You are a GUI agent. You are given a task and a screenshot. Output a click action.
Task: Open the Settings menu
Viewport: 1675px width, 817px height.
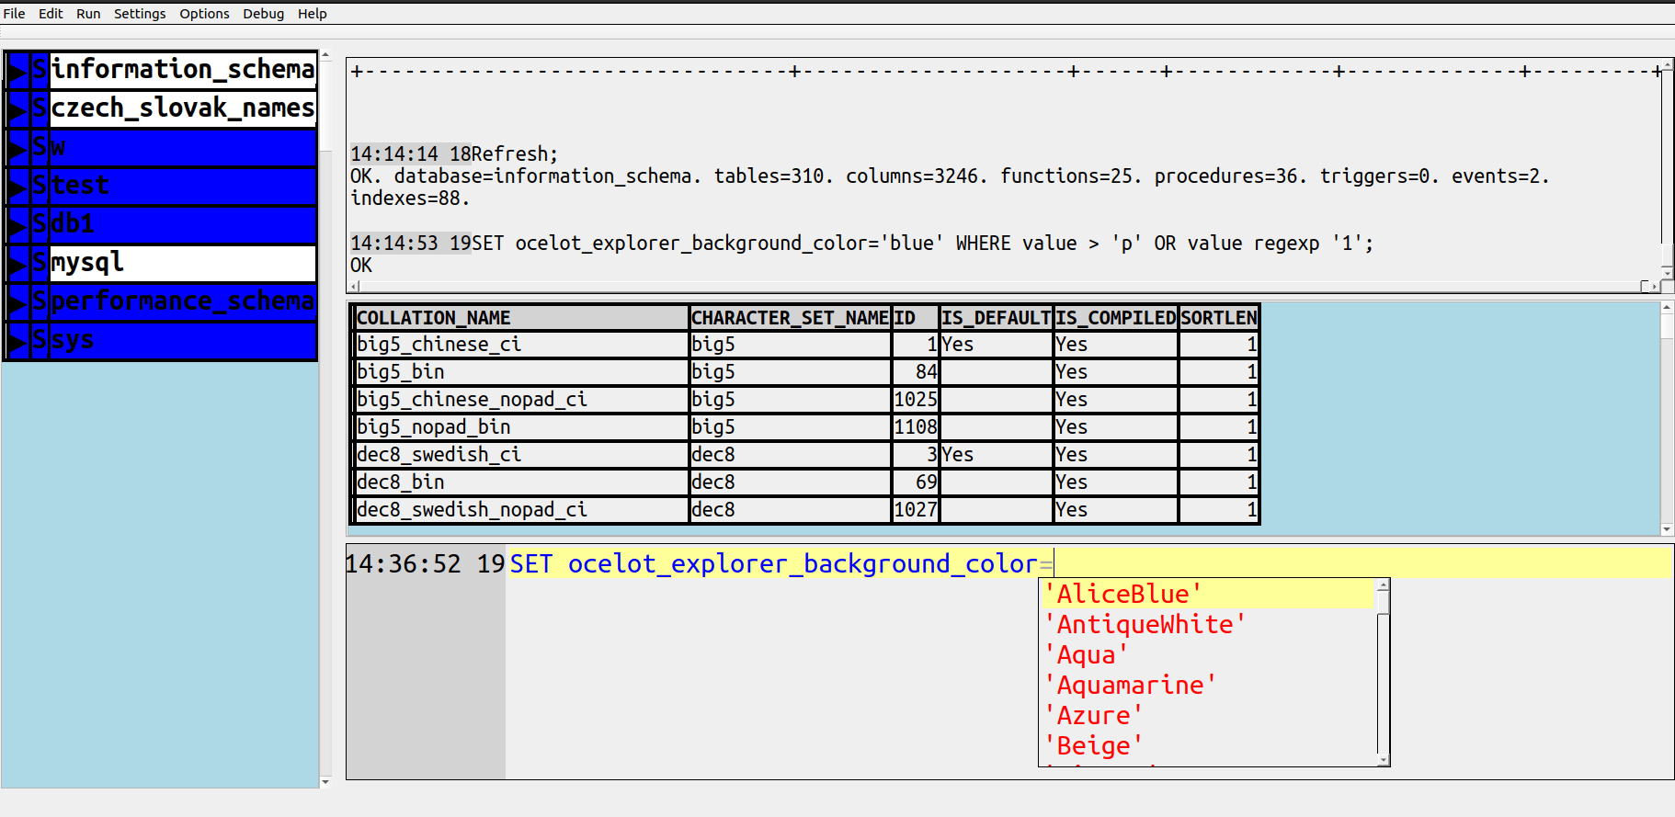[x=140, y=14]
